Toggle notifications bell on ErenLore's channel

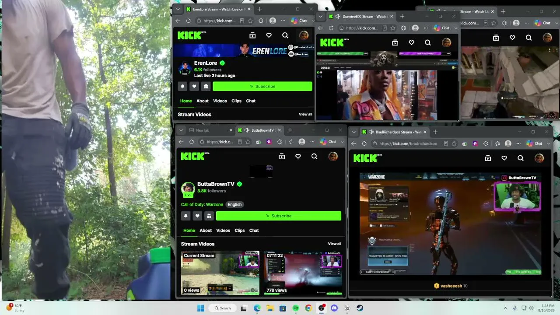point(182,87)
